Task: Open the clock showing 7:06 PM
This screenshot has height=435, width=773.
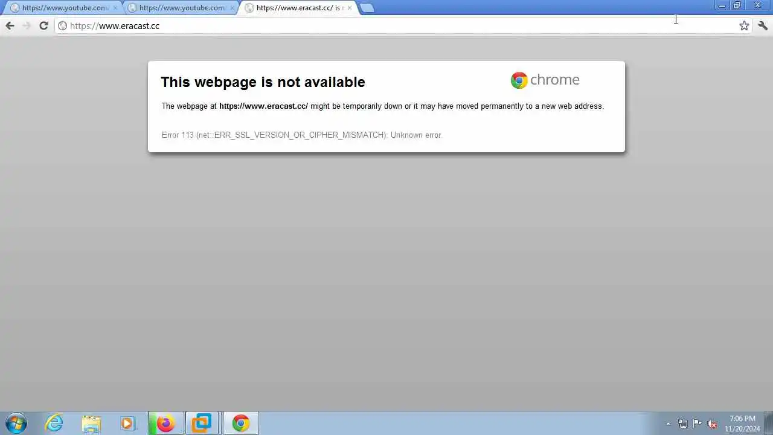Action: 742,424
